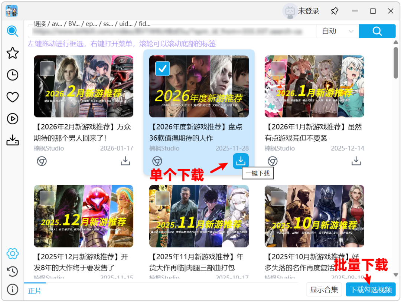This screenshot has height=302, width=401.
Task: Check the December 2025 video checkbox
Action: tap(47, 198)
